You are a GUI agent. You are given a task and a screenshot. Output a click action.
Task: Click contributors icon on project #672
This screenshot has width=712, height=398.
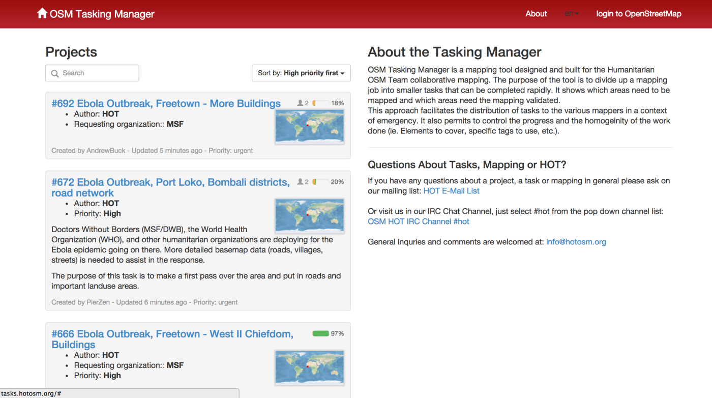click(x=301, y=182)
